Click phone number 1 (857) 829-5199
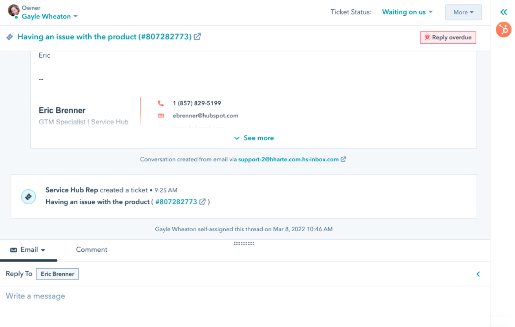 pyautogui.click(x=197, y=103)
